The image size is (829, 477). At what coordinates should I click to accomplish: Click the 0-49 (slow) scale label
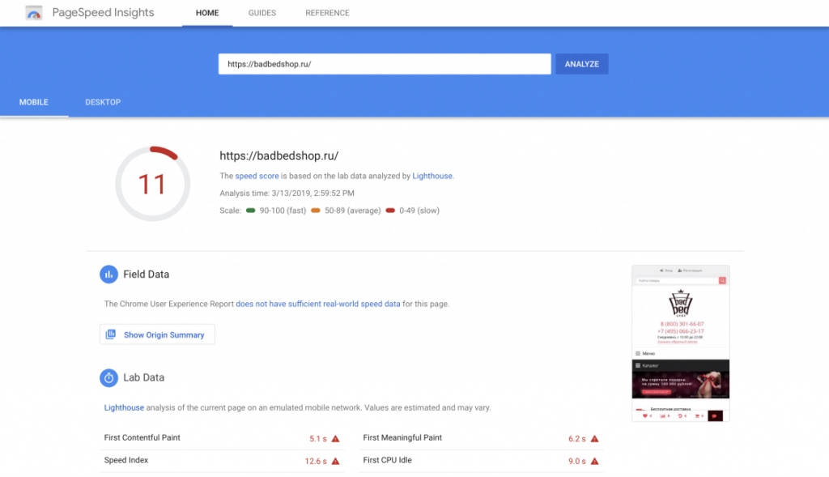419,211
